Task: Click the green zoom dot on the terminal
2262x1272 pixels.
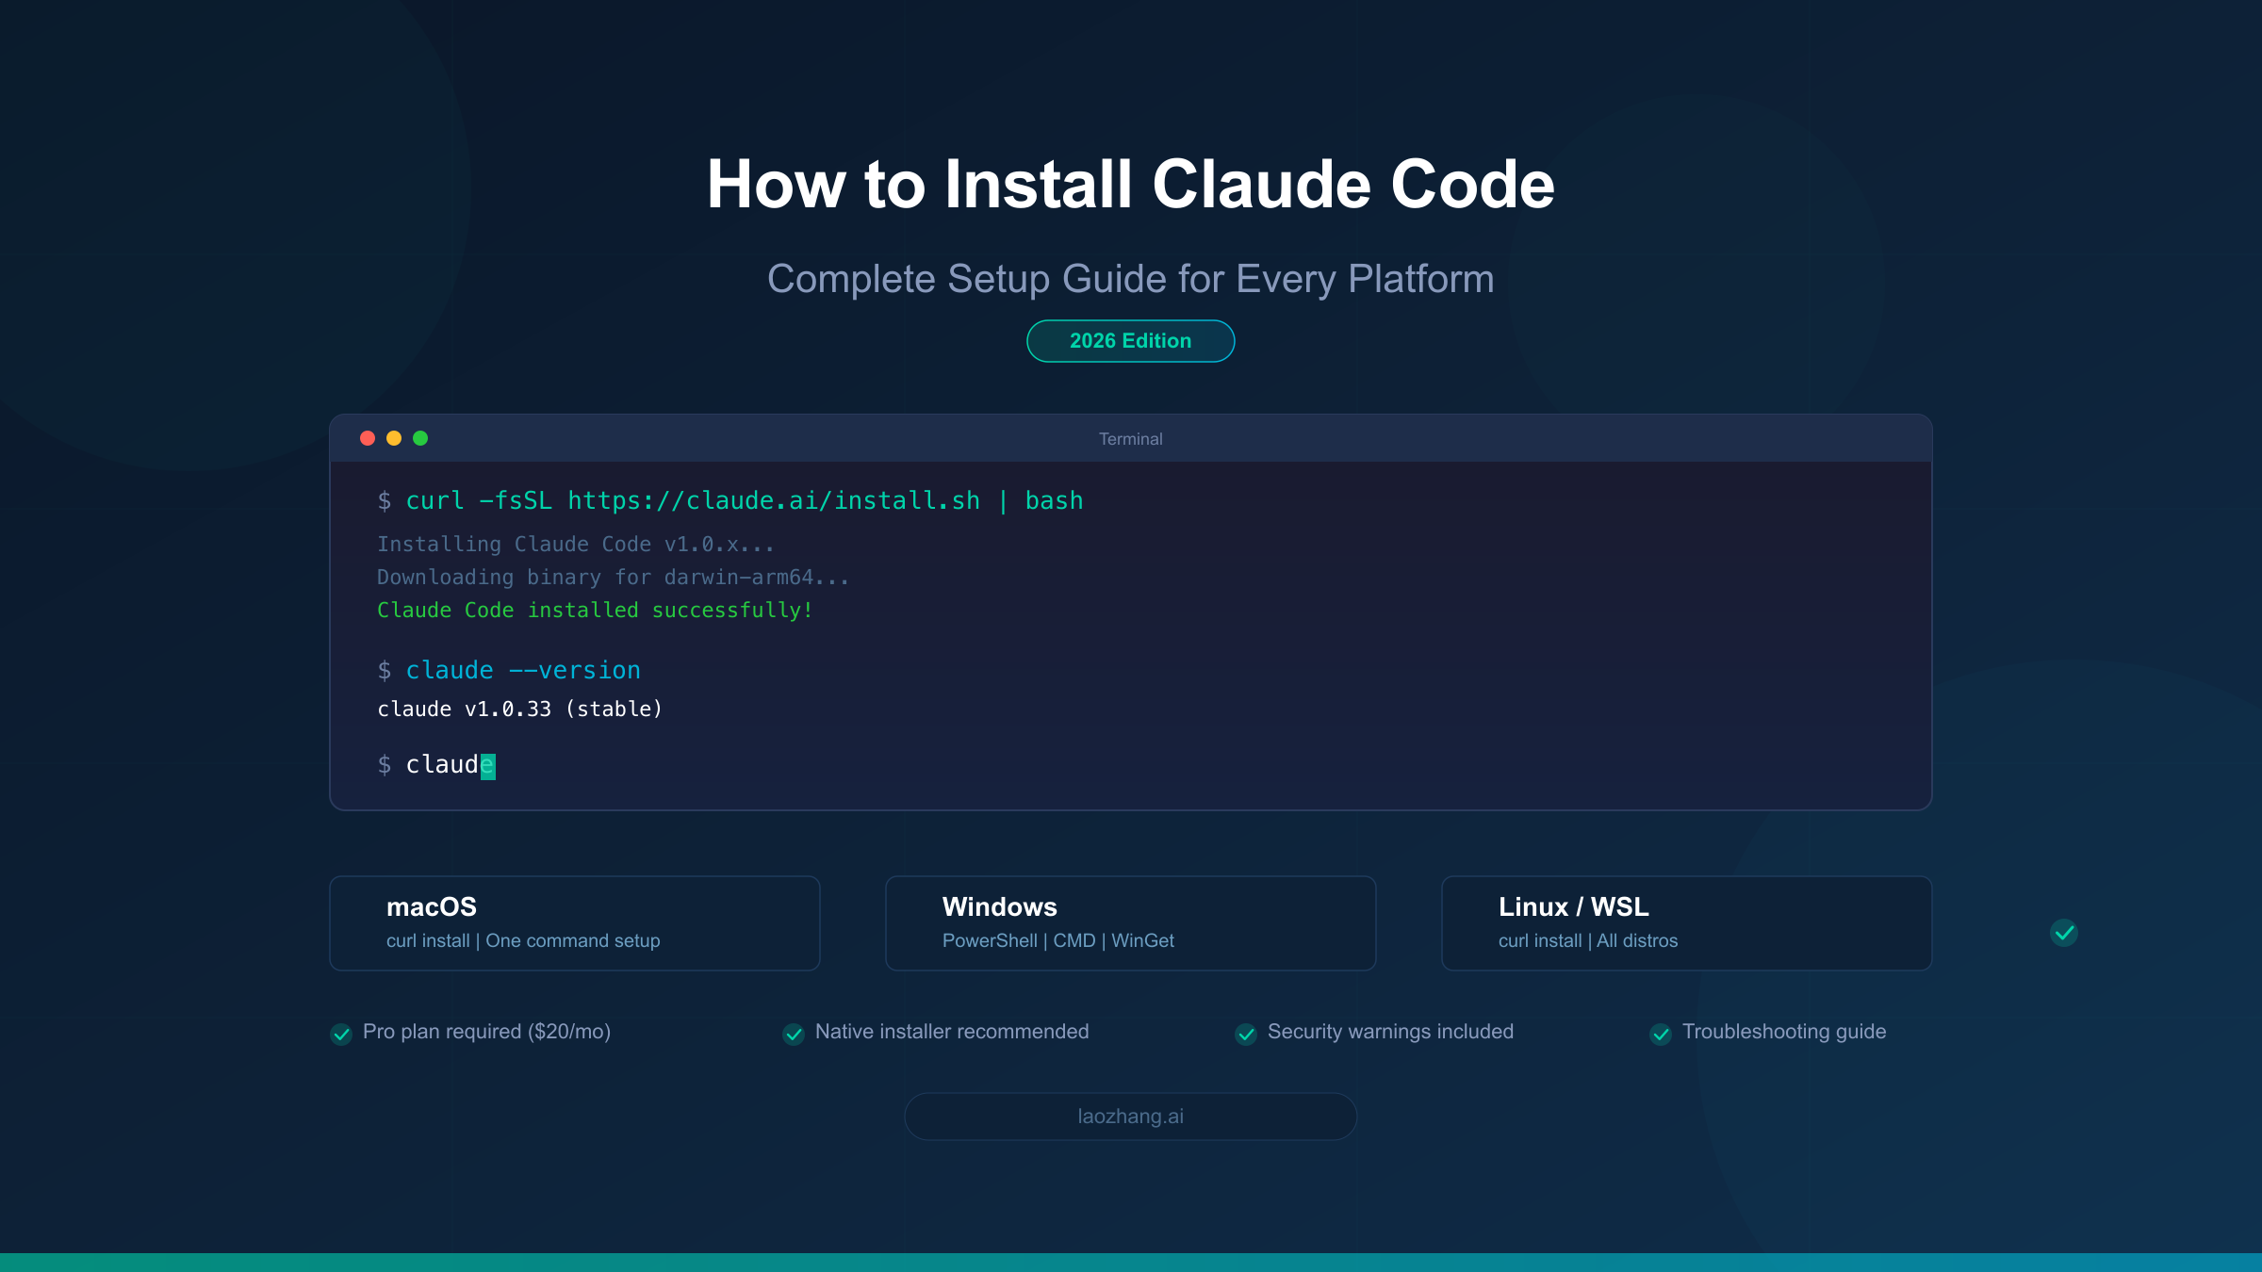Action: [x=420, y=437]
